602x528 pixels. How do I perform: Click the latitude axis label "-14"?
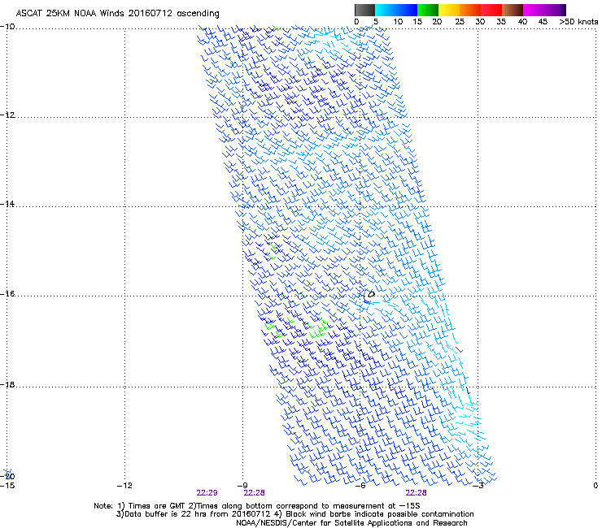[7, 204]
